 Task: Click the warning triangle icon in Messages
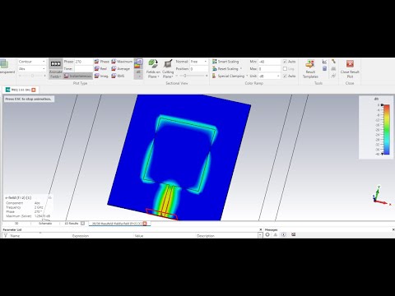pyautogui.click(x=276, y=234)
